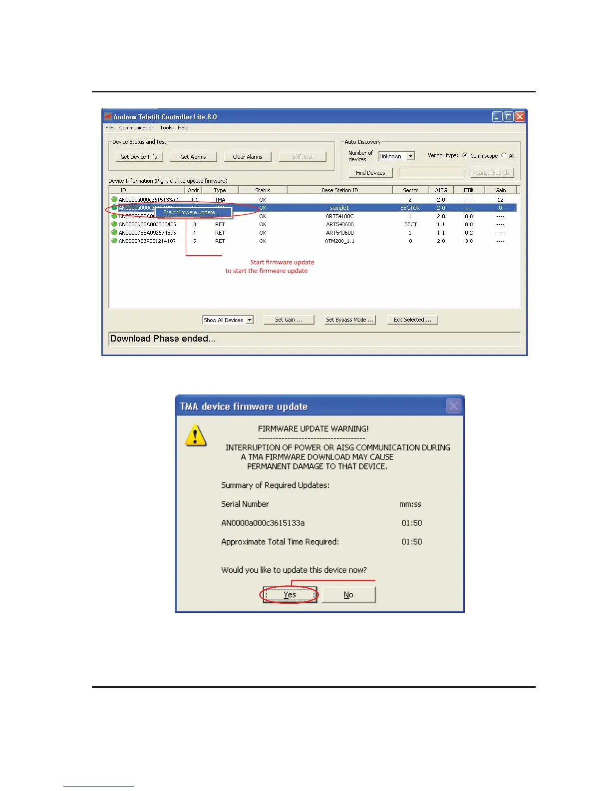Close the TMA device firmware update dialog

coord(453,406)
